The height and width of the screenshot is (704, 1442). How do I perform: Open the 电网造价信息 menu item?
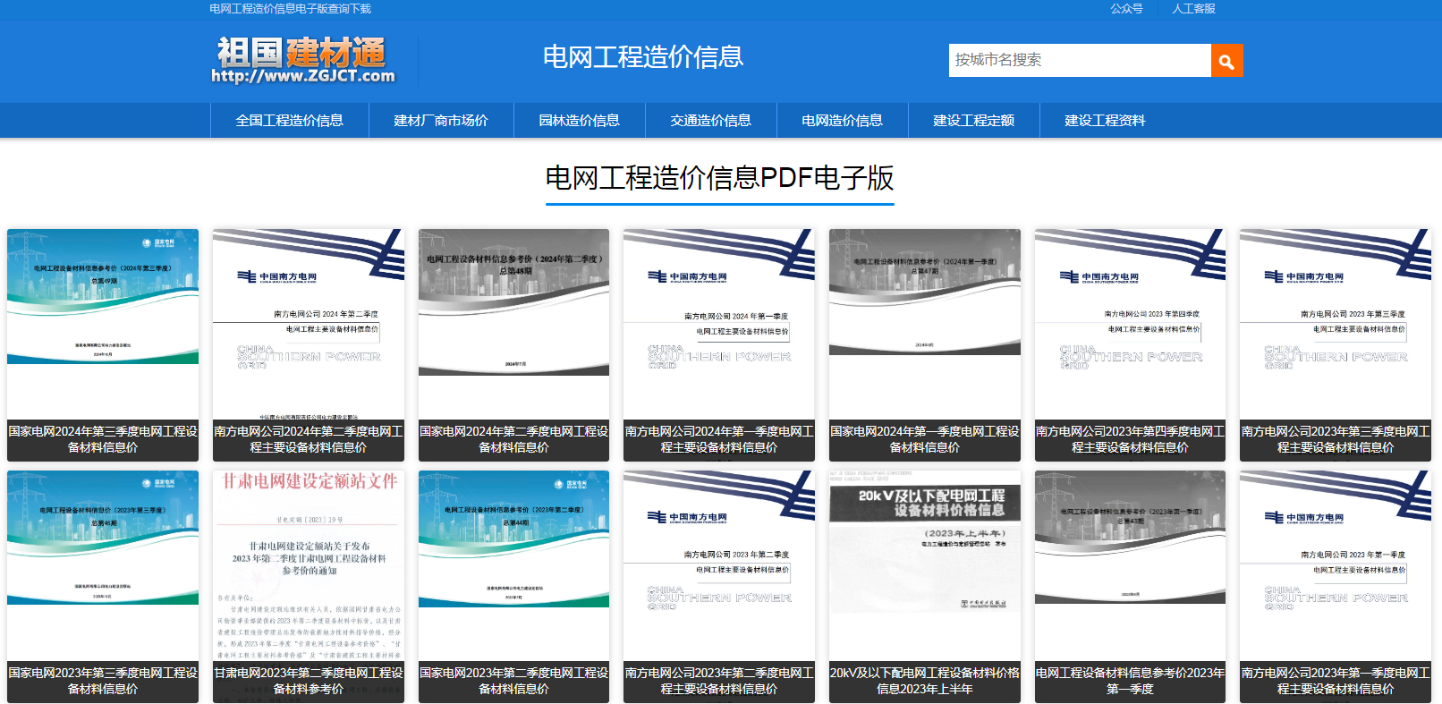point(842,121)
